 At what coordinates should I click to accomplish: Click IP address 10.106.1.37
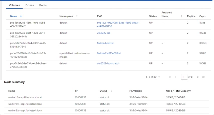(81, 104)
